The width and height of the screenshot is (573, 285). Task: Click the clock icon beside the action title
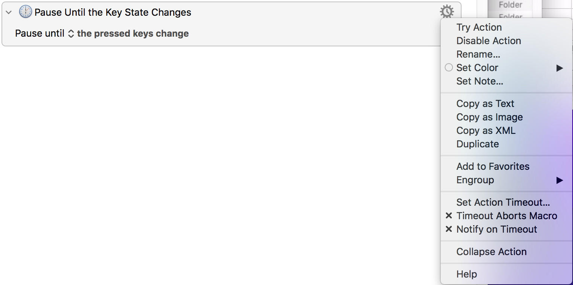pyautogui.click(x=25, y=12)
